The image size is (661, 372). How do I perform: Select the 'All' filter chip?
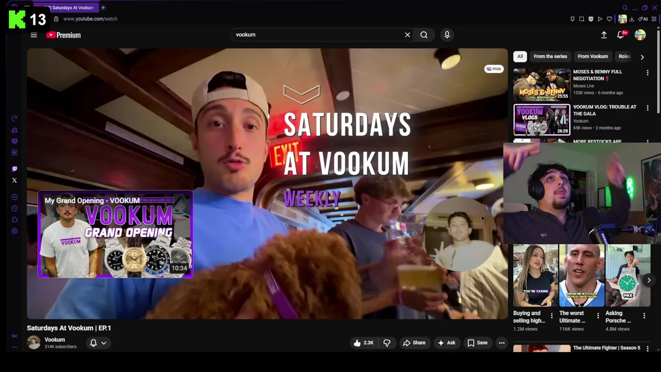[x=520, y=56]
